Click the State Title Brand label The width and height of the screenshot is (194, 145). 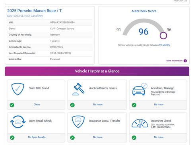pos(39,88)
